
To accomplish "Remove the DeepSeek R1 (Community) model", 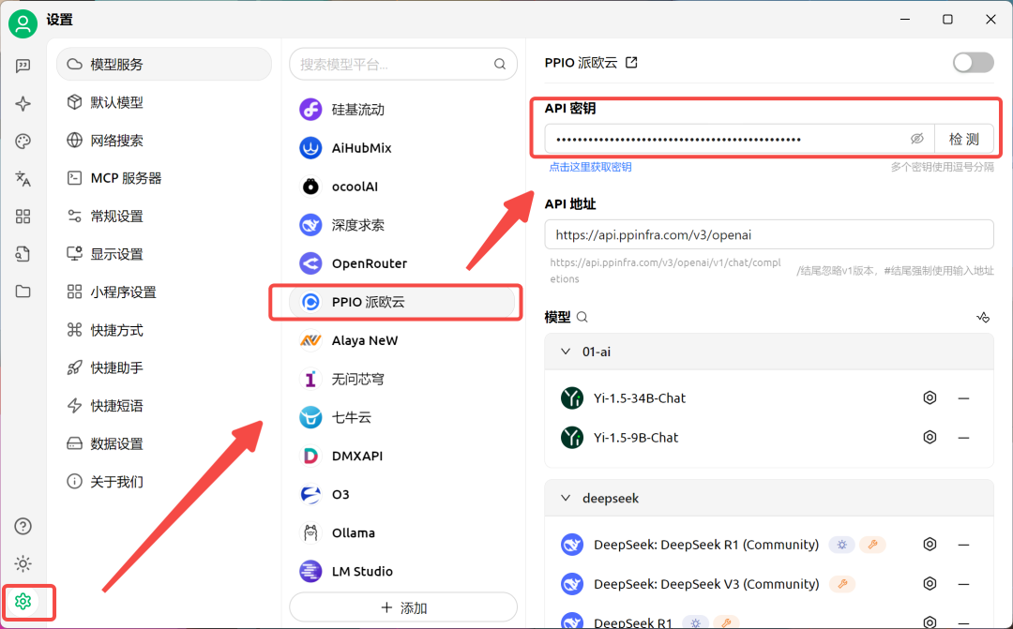I will [963, 545].
